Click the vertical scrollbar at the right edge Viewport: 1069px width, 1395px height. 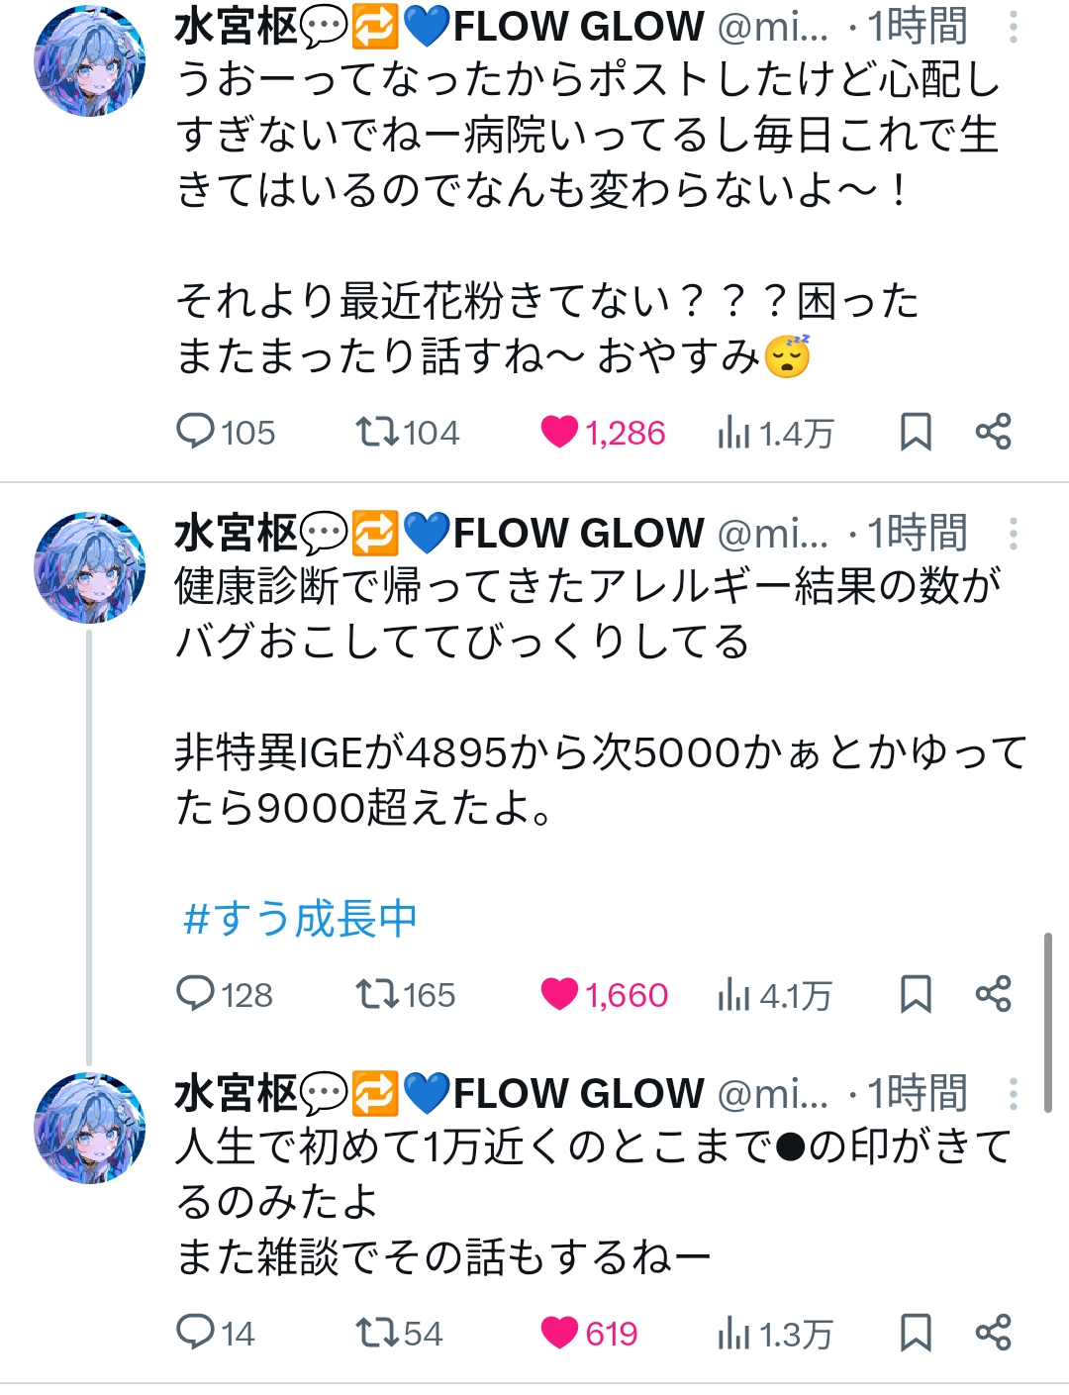[1048, 1022]
